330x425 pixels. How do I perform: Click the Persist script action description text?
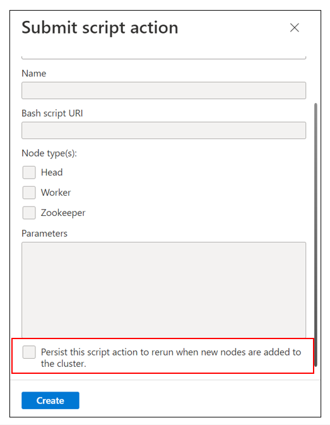(171, 358)
